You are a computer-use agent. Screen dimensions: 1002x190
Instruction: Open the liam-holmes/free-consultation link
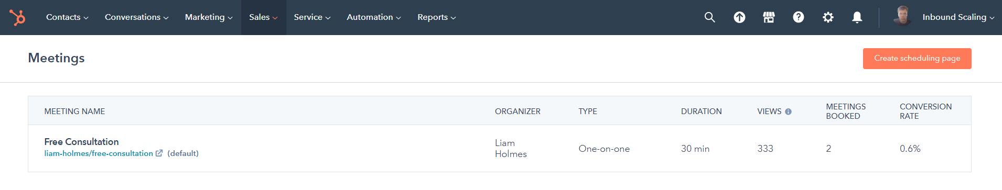99,153
